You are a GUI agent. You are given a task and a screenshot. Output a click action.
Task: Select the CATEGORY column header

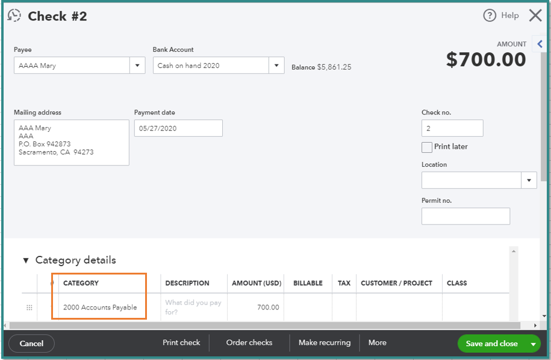coord(81,283)
